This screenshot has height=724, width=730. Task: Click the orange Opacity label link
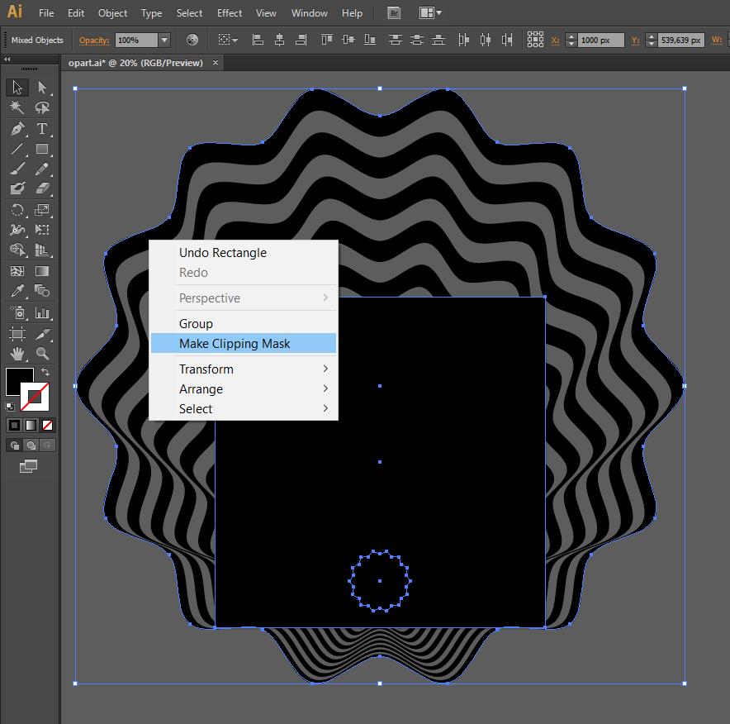click(93, 40)
